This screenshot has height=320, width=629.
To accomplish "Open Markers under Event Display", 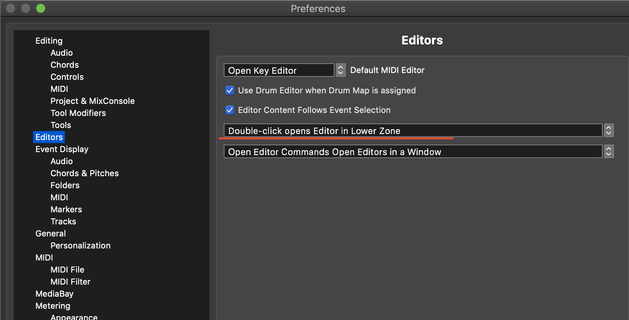I will click(x=66, y=209).
